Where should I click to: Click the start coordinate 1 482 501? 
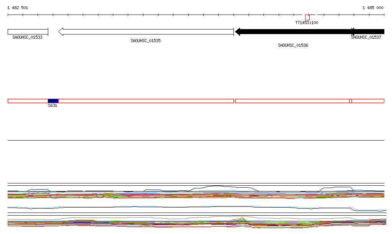pos(18,8)
